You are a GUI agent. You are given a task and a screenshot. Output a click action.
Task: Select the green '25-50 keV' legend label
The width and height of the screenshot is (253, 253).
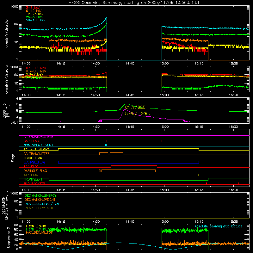pos(35,17)
